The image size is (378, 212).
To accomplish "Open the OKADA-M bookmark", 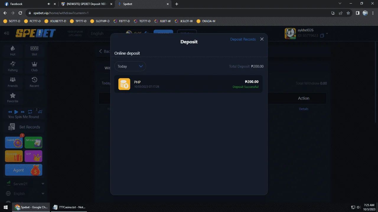I will coord(206,21).
